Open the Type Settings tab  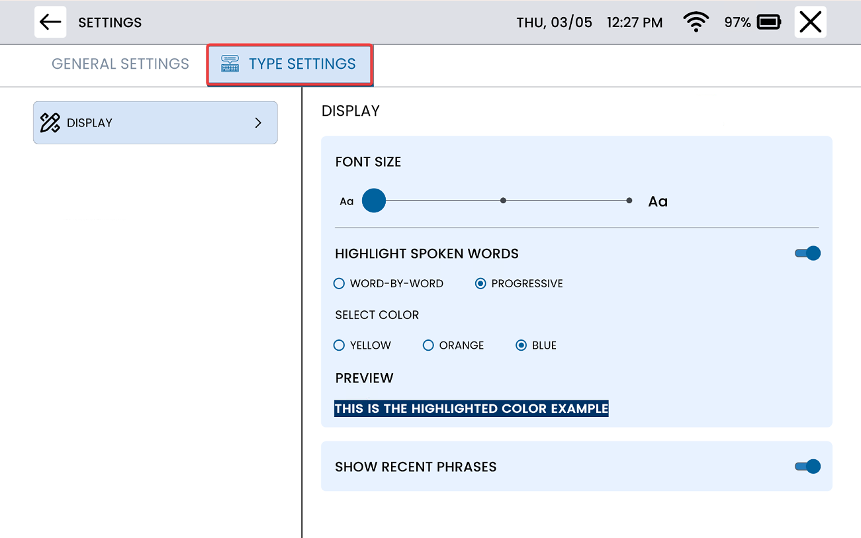point(302,64)
